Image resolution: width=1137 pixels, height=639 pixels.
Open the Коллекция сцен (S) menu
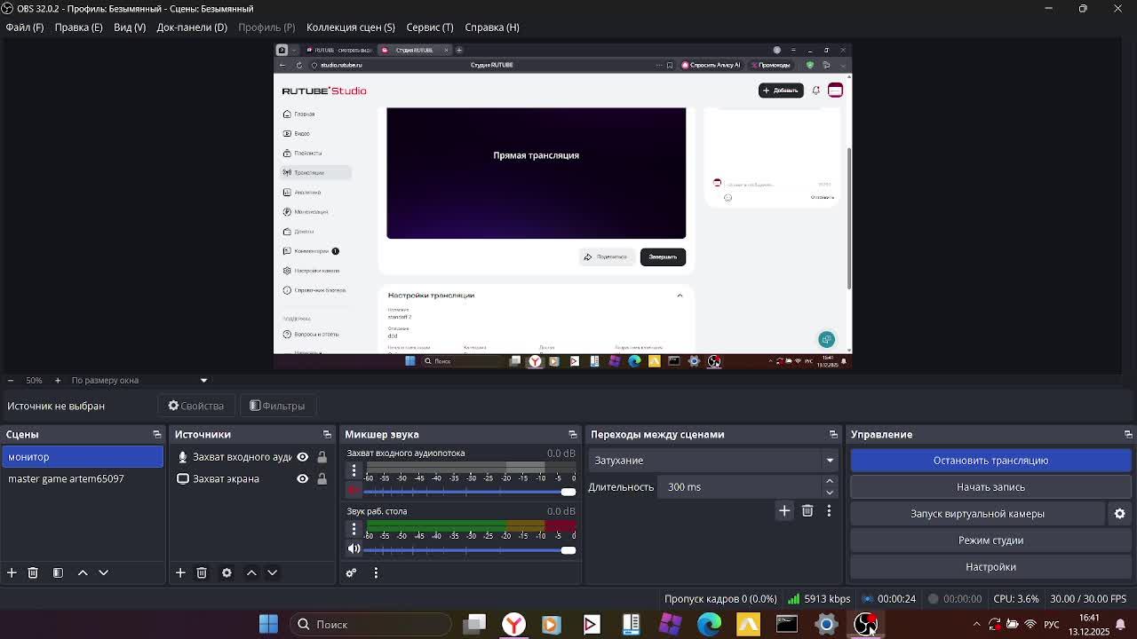coord(351,27)
